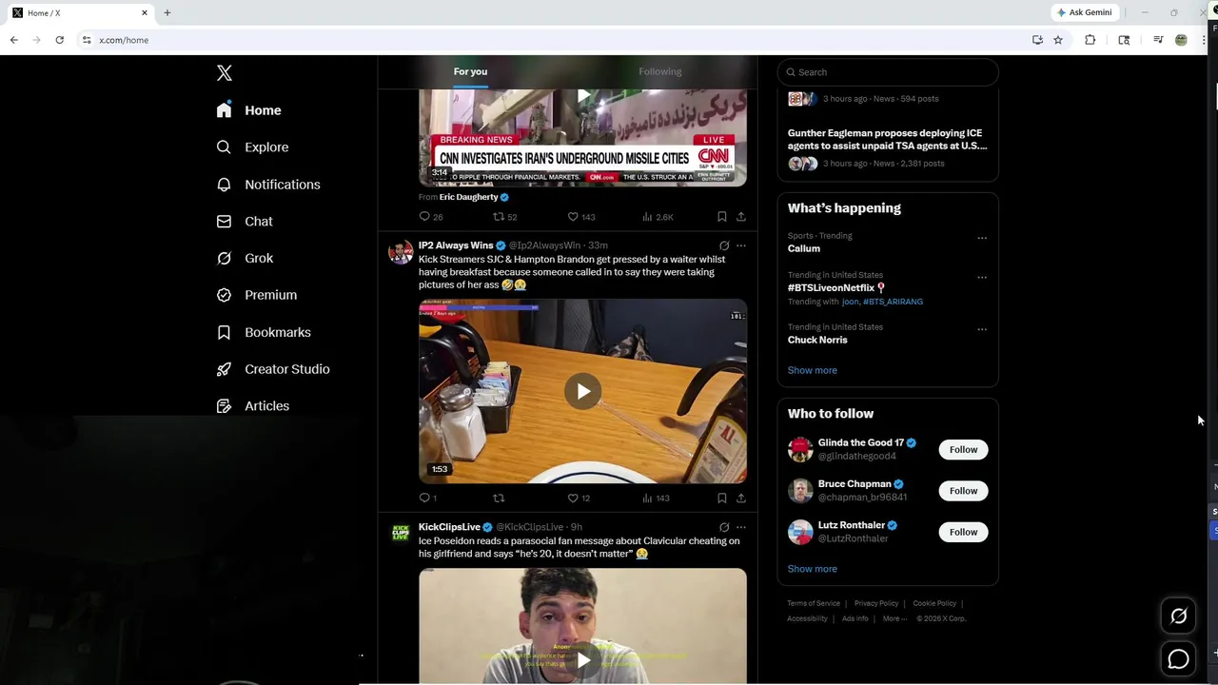The image size is (1218, 685).
Task: Open Chat from sidebar
Action: (x=245, y=221)
